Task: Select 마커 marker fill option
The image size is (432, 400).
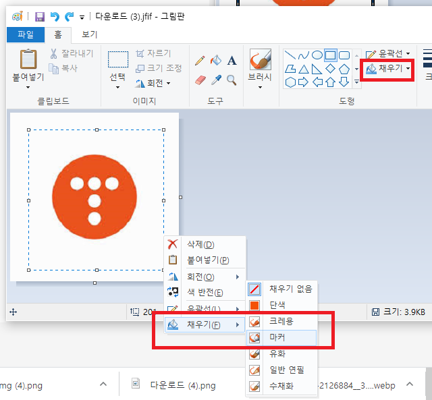Action: pos(282,337)
